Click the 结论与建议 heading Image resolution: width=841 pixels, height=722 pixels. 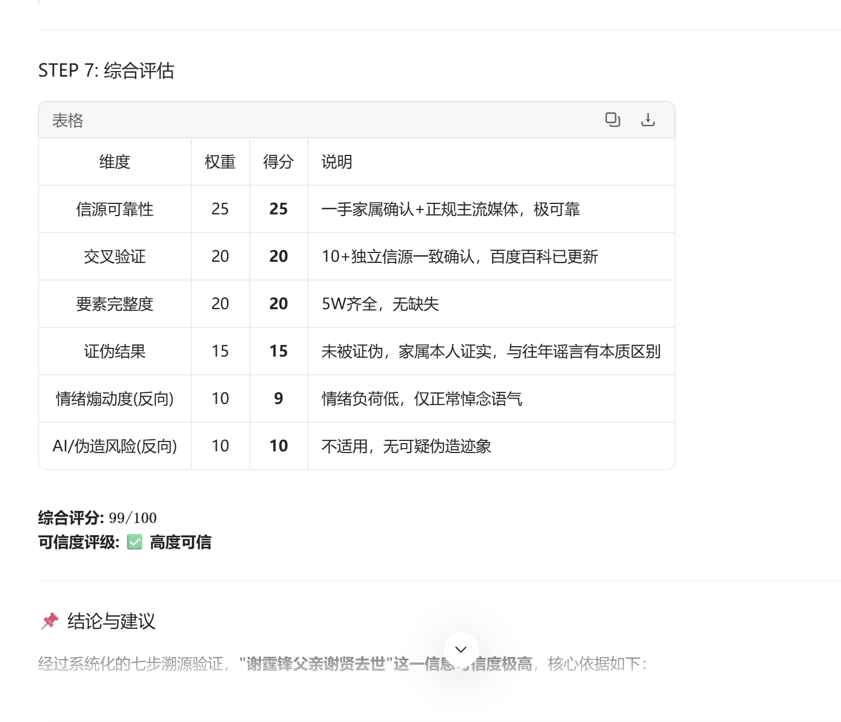click(111, 621)
